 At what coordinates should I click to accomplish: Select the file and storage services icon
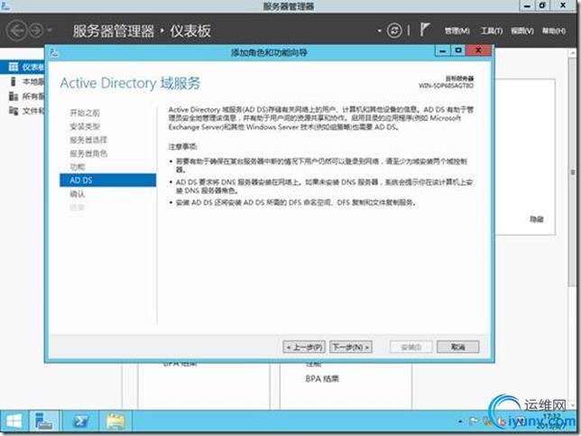[14, 111]
